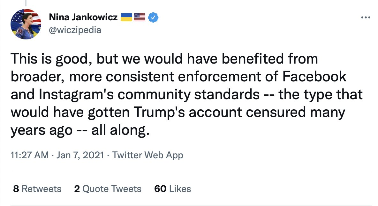Click the Ukrainian flag emoji beside the name
Image resolution: width=378 pixels, height=206 pixels.
click(x=126, y=17)
